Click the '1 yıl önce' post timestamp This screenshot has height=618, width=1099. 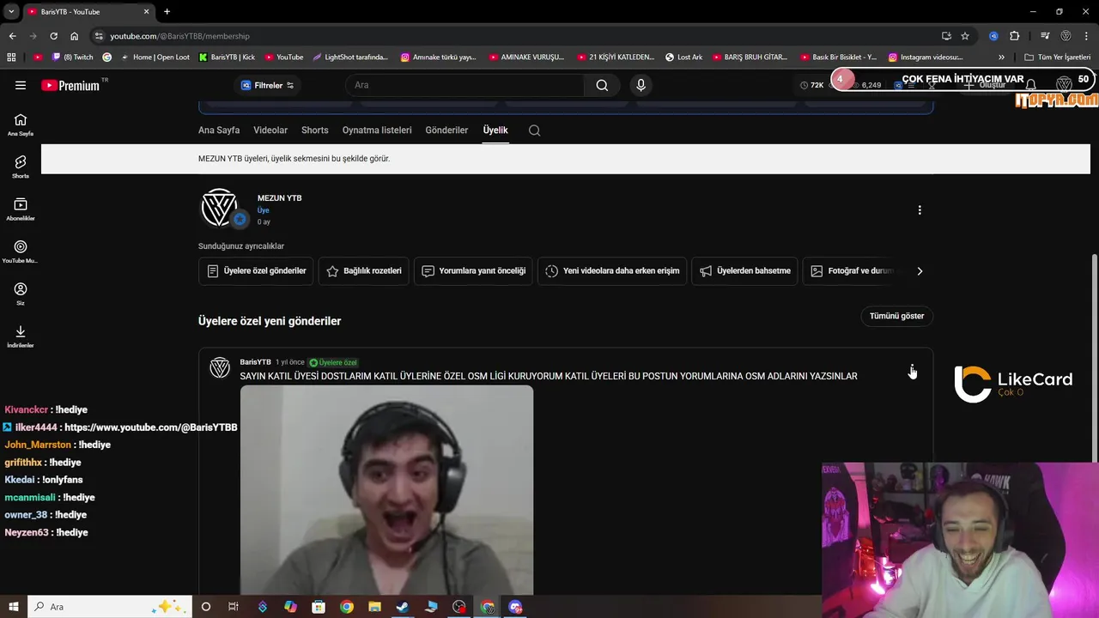point(290,362)
